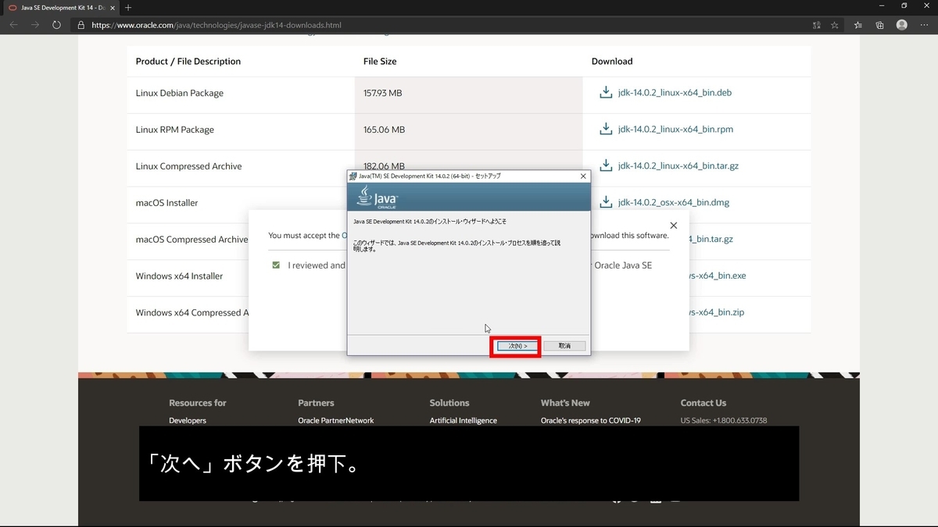Click 'Contact Us' footer heading
938x527 pixels.
(703, 403)
